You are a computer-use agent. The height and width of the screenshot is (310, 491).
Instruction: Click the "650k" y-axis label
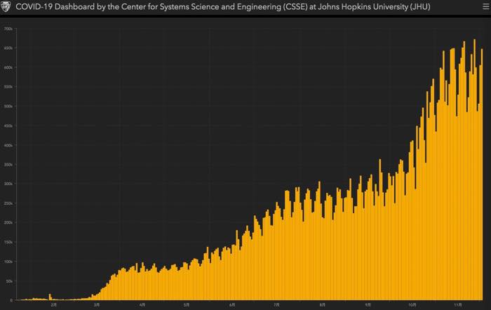(8, 48)
